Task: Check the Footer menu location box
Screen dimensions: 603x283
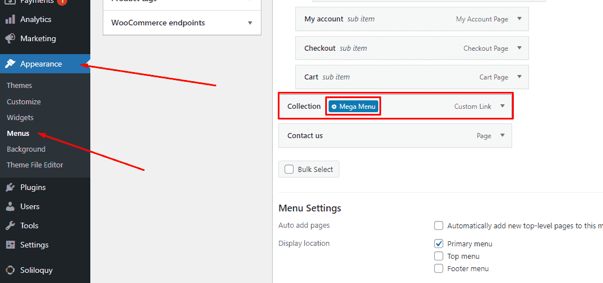Action: pyautogui.click(x=439, y=269)
